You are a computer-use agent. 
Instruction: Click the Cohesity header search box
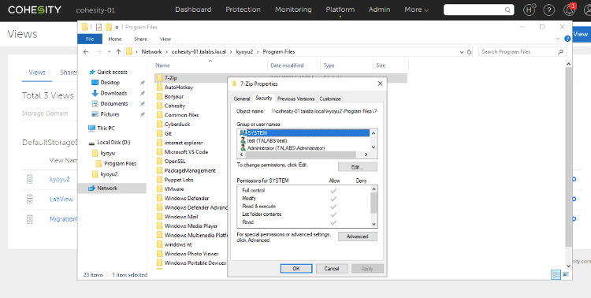coord(478,9)
